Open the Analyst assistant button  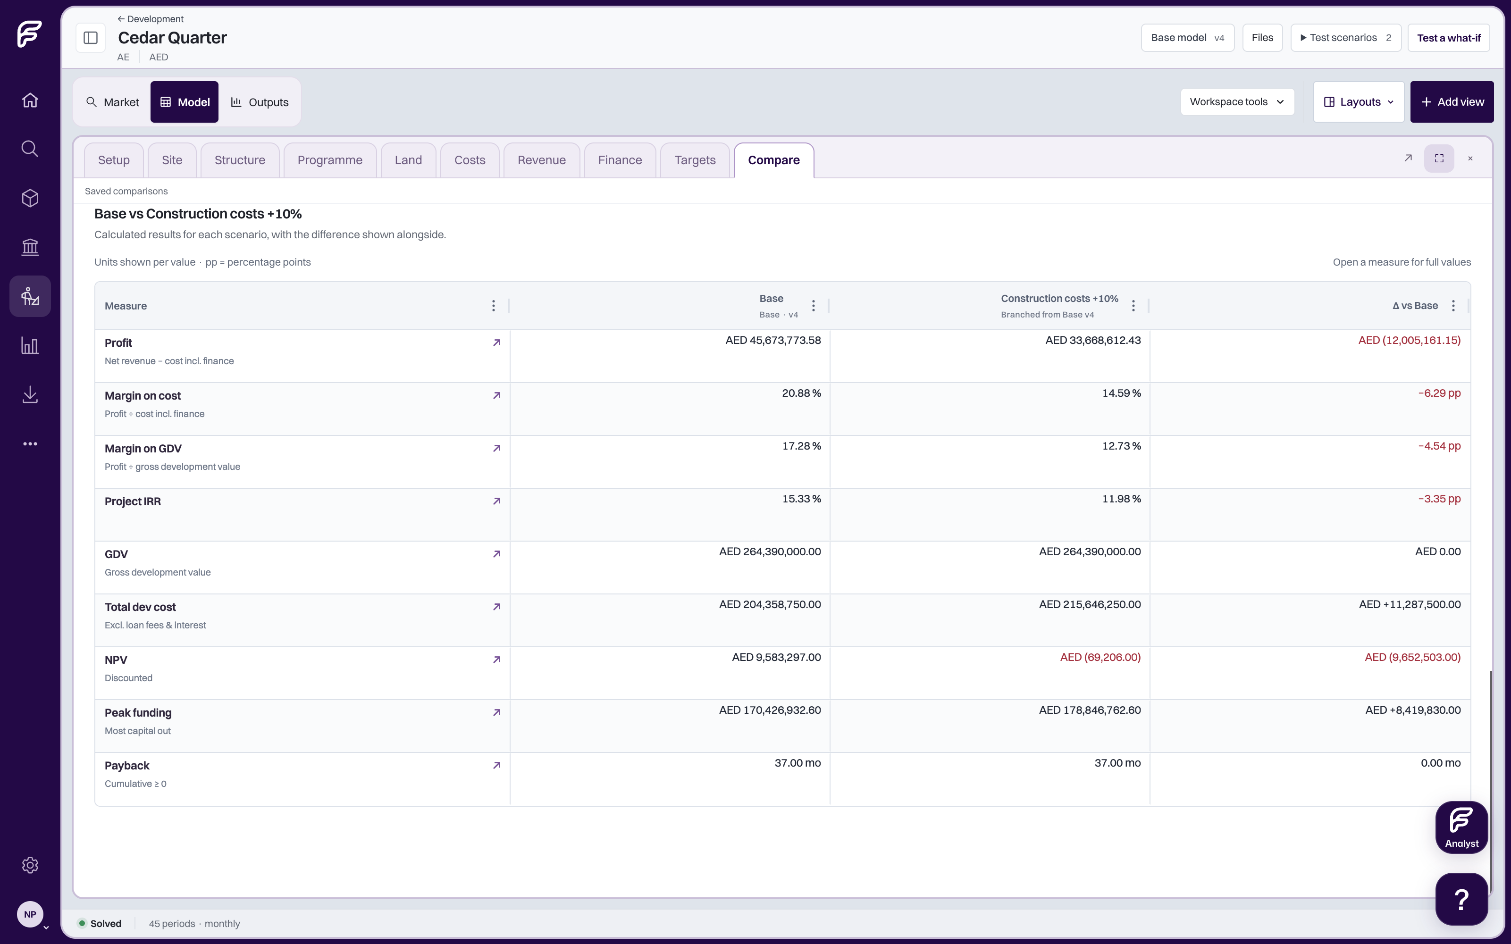[1461, 827]
